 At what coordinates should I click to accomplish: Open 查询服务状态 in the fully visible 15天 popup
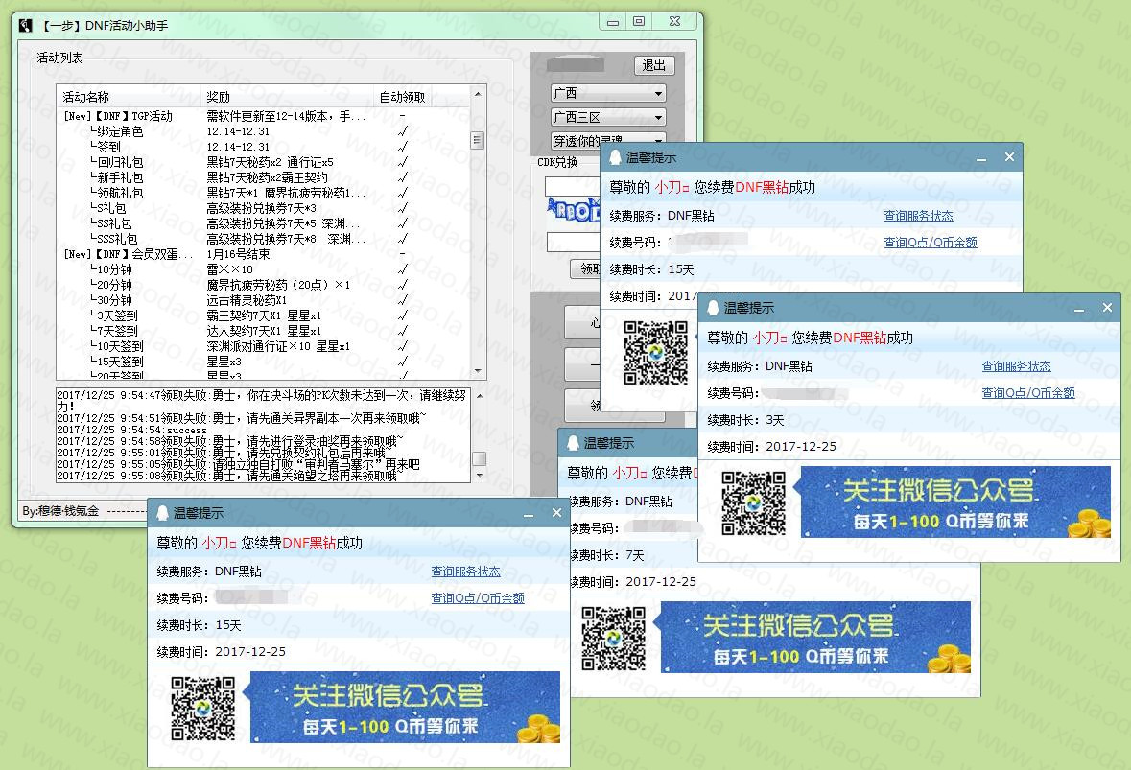(465, 571)
